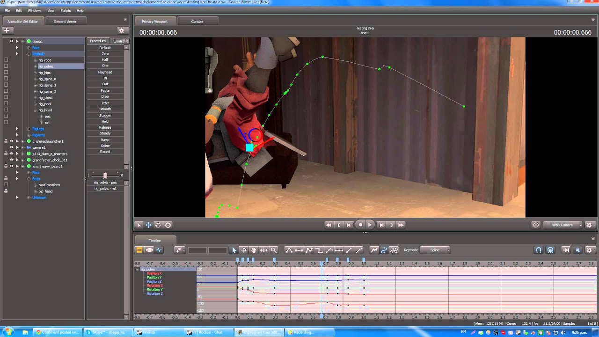This screenshot has height=337, width=599.
Task: Select the viewport screen manipulator circle tool
Action: pyautogui.click(x=168, y=225)
